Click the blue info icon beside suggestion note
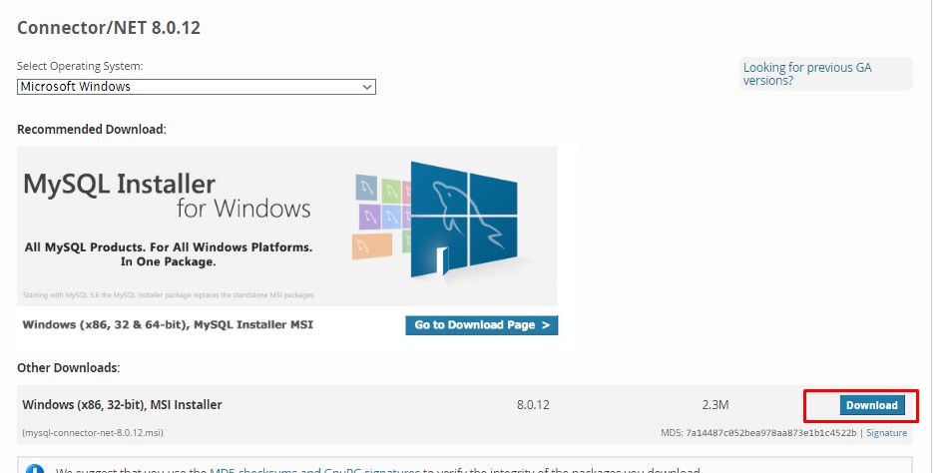 tap(35, 469)
